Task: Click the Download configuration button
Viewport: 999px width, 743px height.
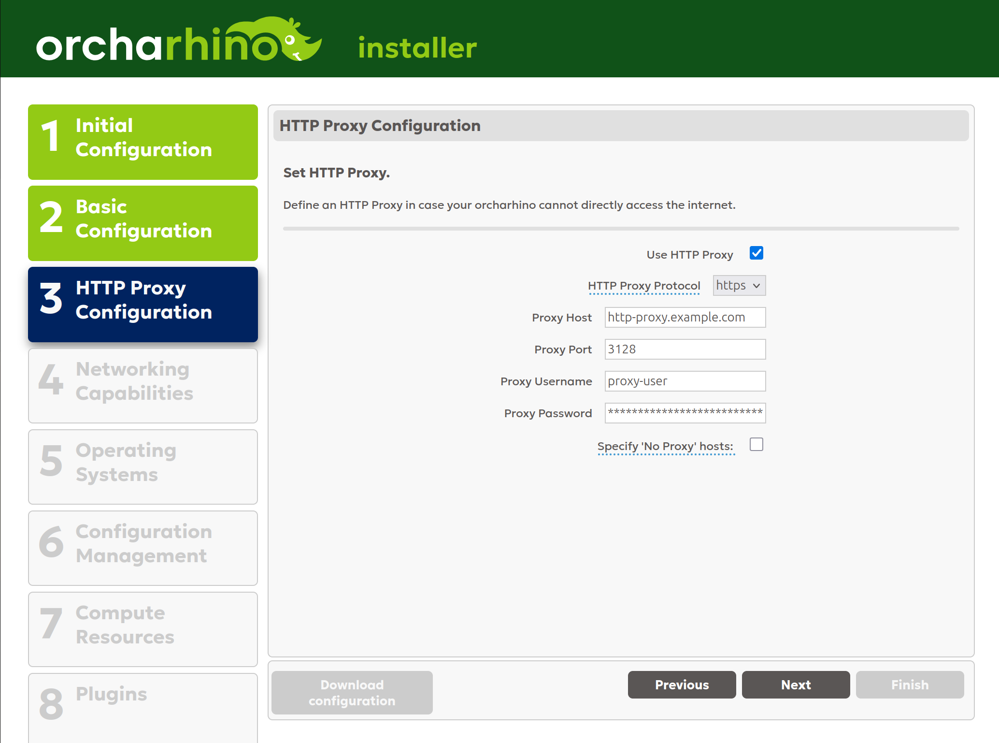Action: coord(351,692)
